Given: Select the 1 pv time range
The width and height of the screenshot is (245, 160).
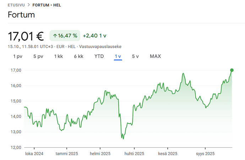Looking at the screenshot, I should (18, 56).
